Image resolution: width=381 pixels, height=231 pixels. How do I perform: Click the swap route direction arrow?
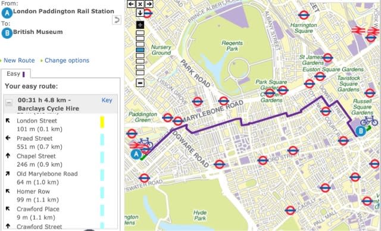(x=117, y=20)
